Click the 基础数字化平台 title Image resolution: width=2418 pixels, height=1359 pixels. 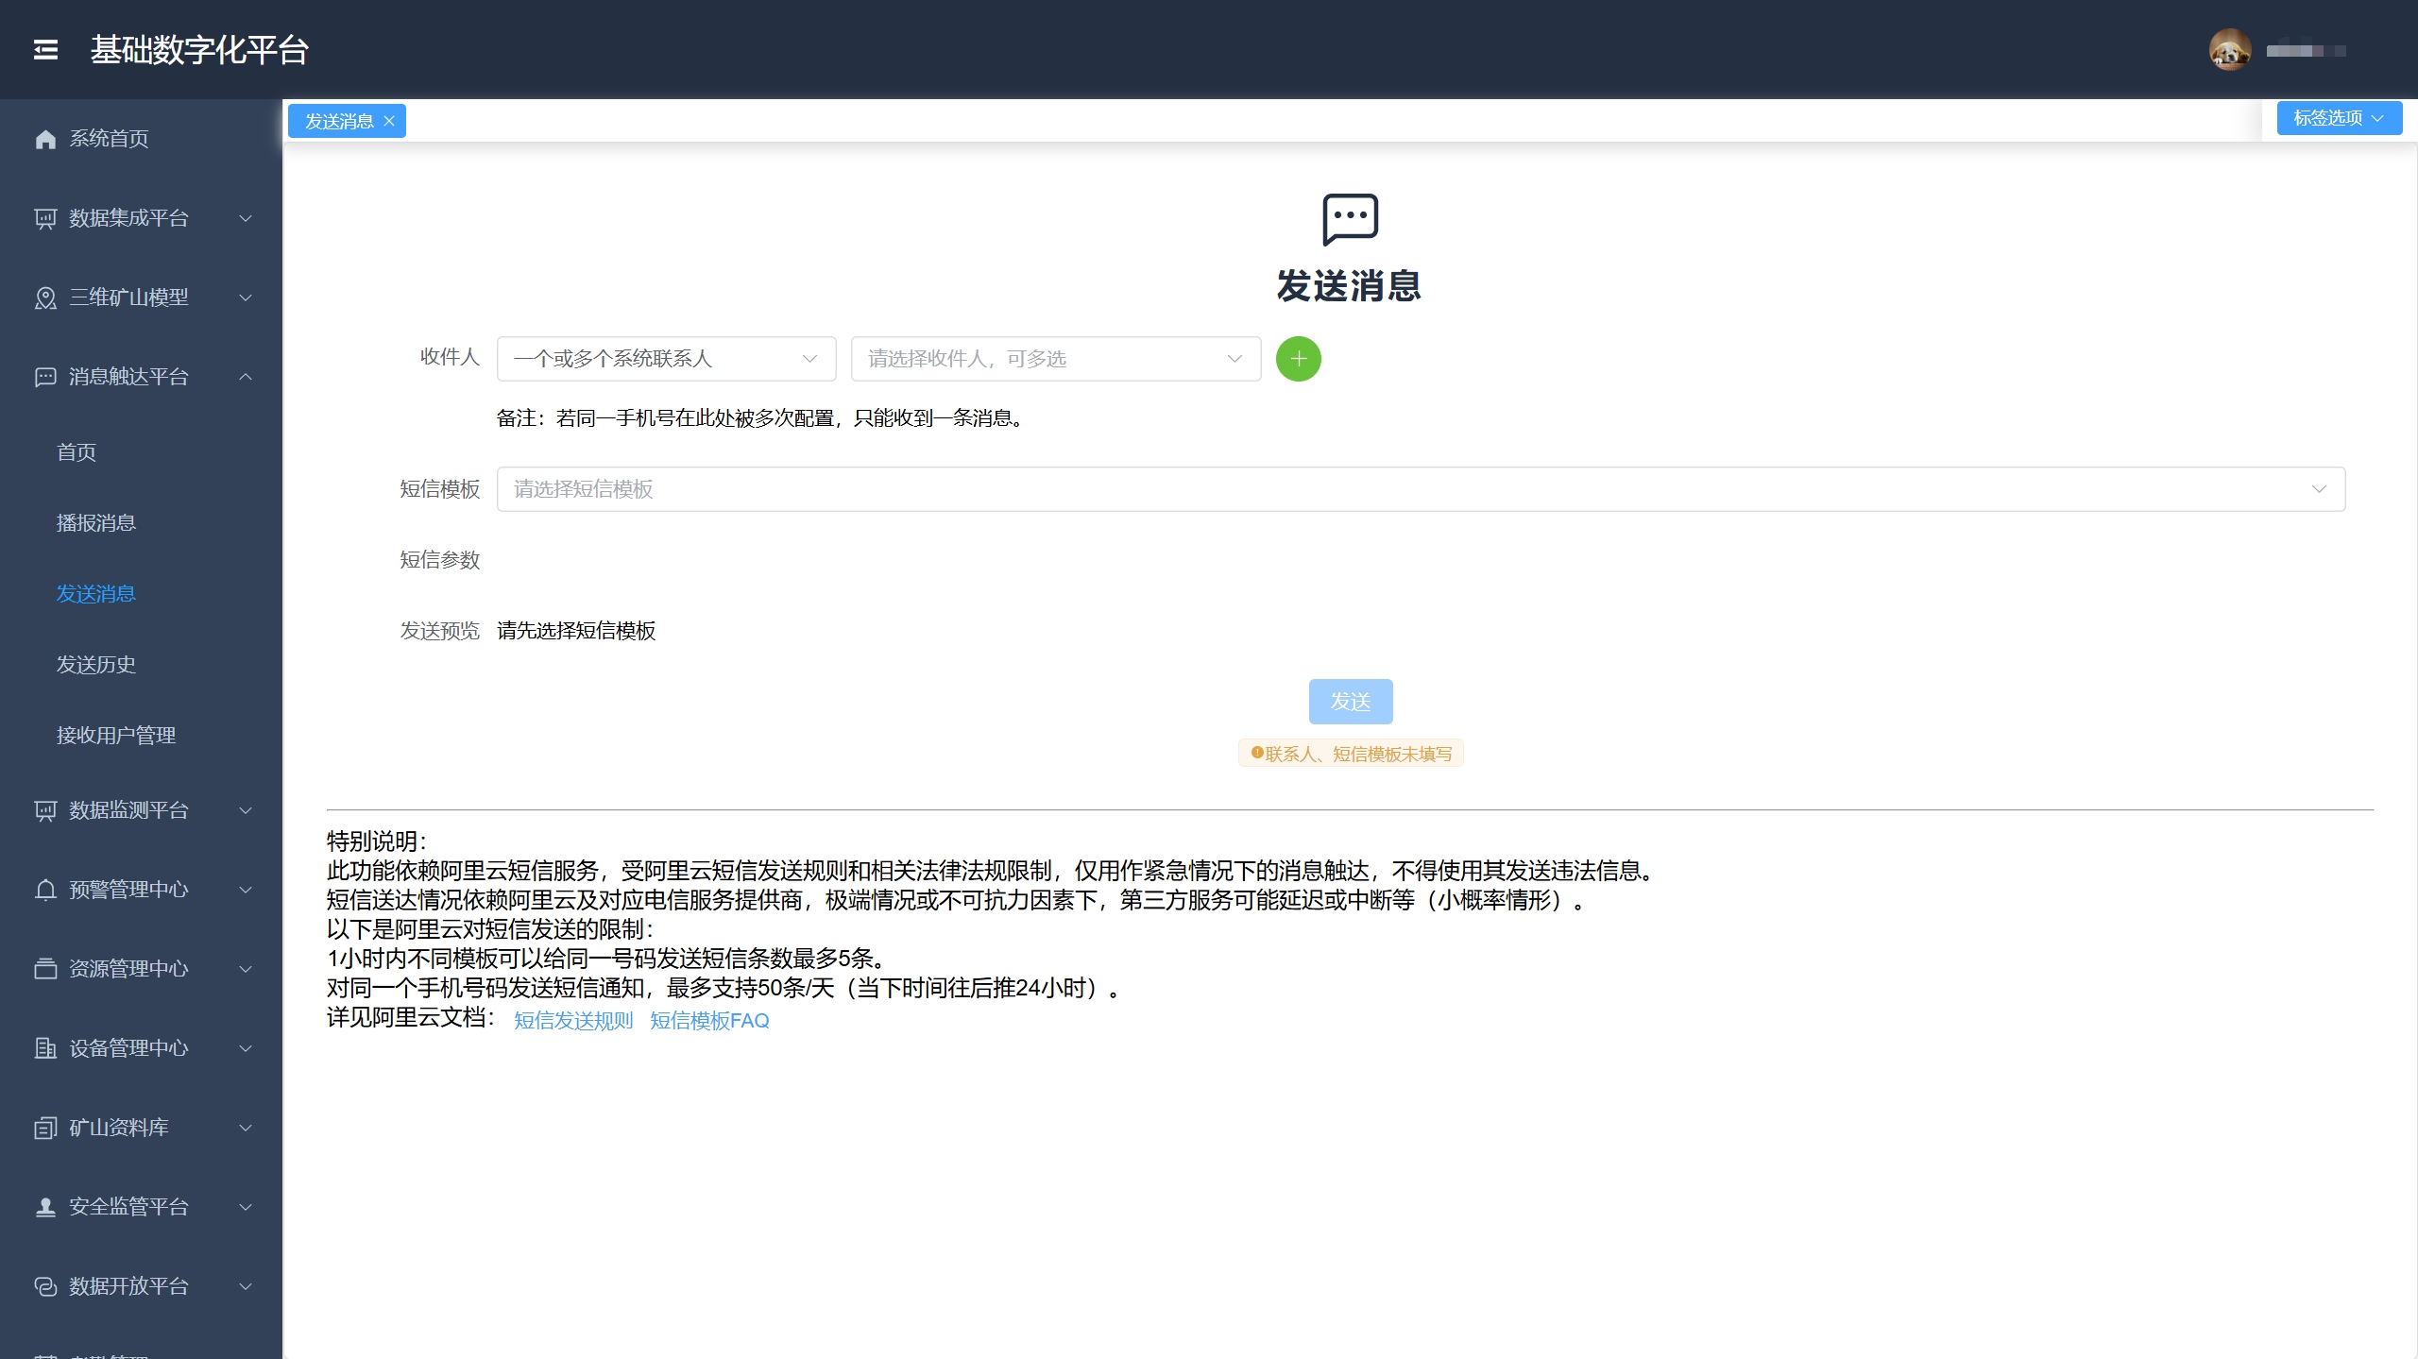tap(199, 50)
